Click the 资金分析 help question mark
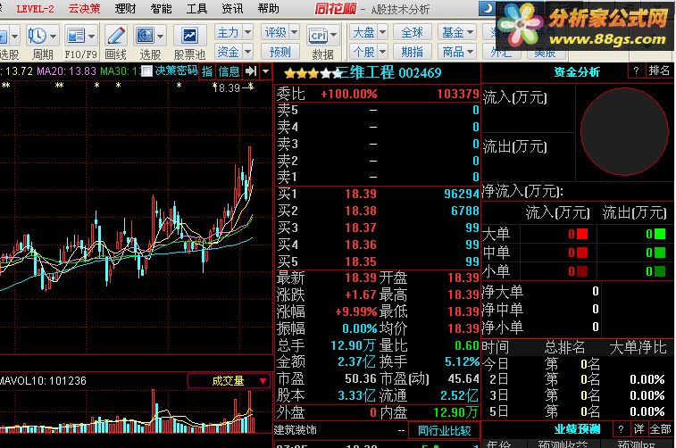Image resolution: width=676 pixels, height=448 pixels. coord(636,71)
